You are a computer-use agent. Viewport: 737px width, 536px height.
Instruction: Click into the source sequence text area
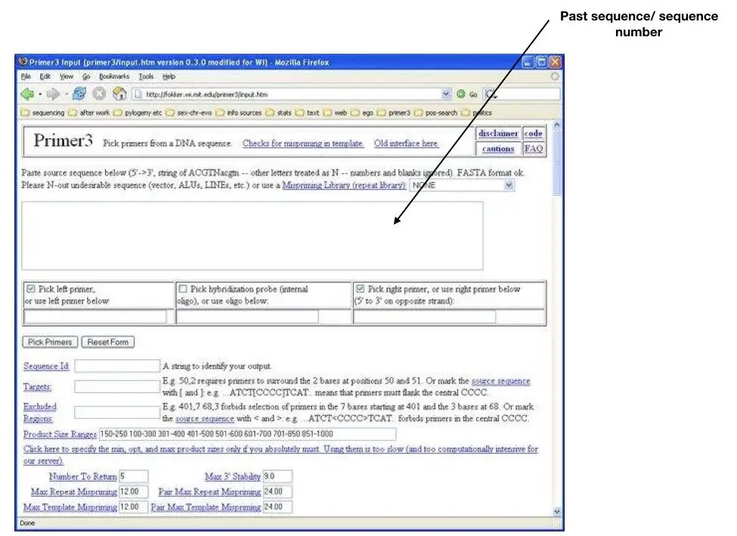pyautogui.click(x=252, y=236)
